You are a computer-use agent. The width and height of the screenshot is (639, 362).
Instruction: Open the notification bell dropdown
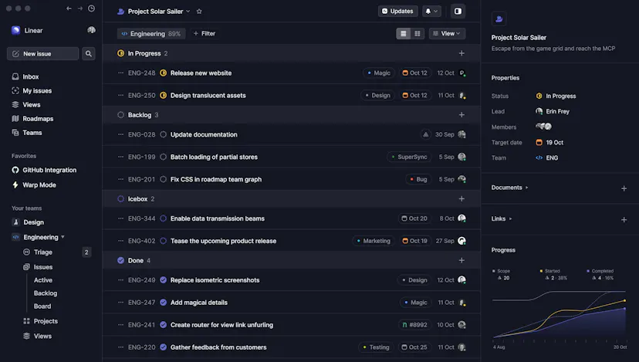(x=431, y=11)
